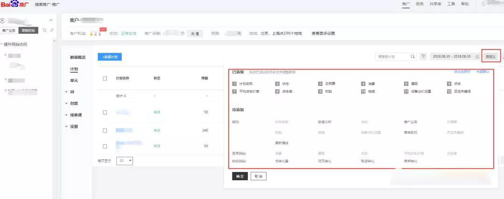The image size is (504, 199).
Task: Click the sidebar sort arrows icon
Action: [52, 30]
